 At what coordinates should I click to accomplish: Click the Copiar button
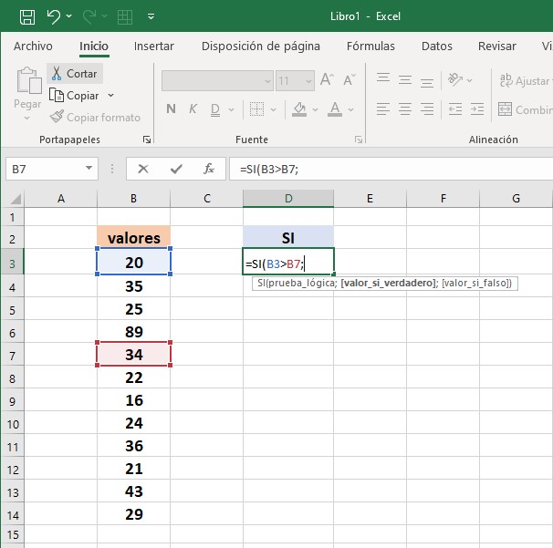(75, 96)
